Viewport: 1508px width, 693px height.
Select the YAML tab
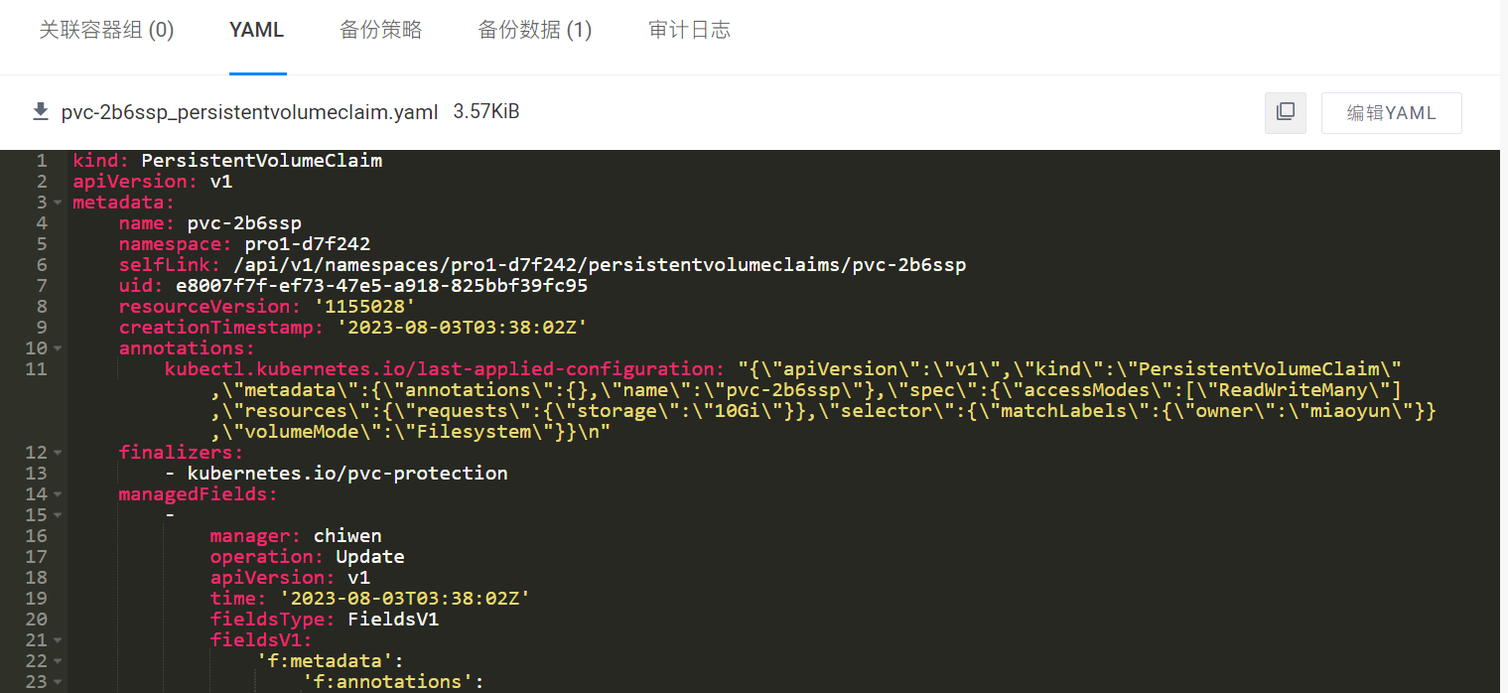(257, 31)
